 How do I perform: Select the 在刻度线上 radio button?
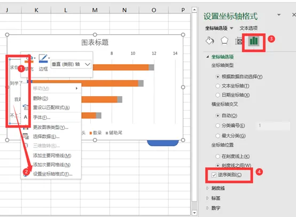pos(217,156)
